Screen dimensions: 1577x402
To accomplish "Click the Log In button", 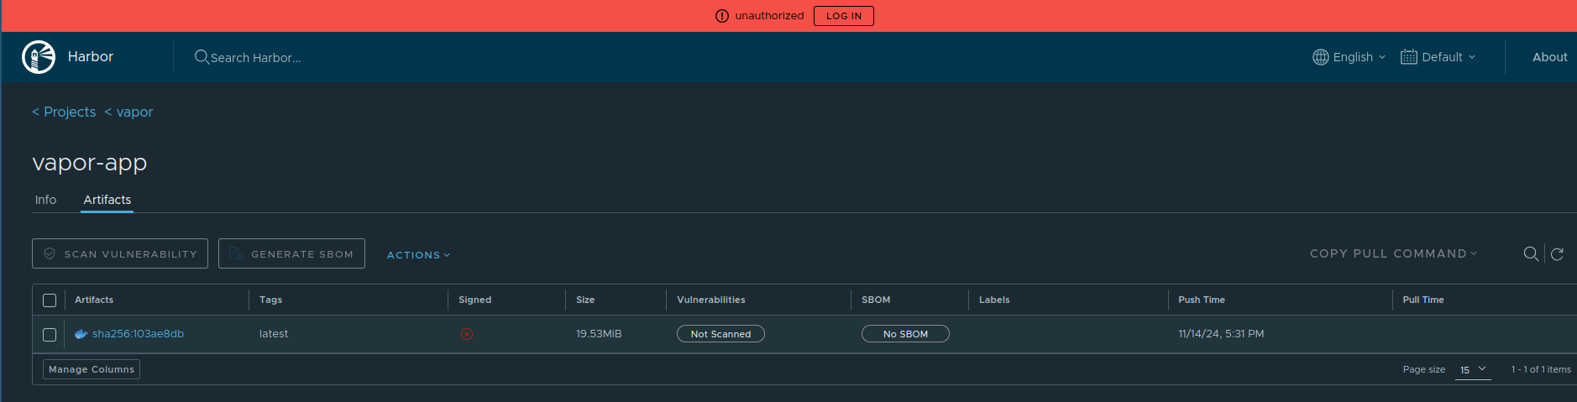I will 844,16.
